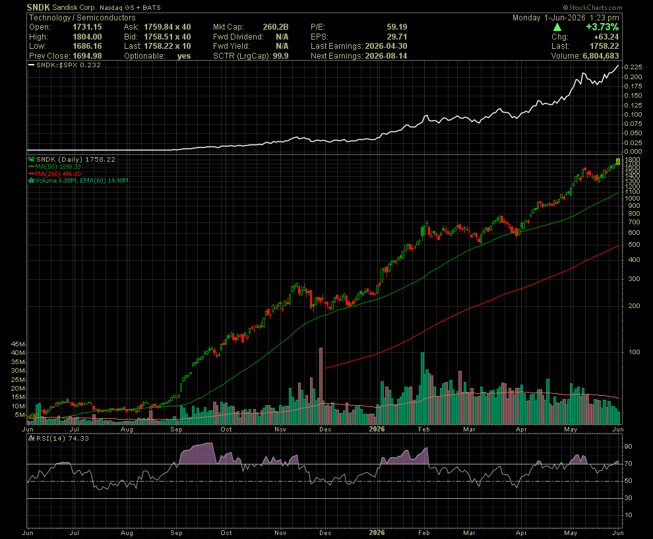Click the red MA(200) legend line
This screenshot has height=539, width=653.
tap(31, 174)
